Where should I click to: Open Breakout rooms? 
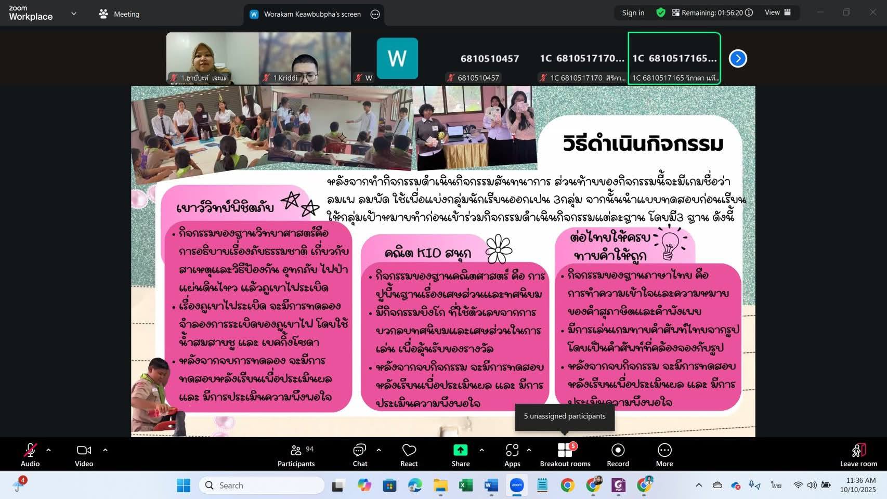[565, 455]
